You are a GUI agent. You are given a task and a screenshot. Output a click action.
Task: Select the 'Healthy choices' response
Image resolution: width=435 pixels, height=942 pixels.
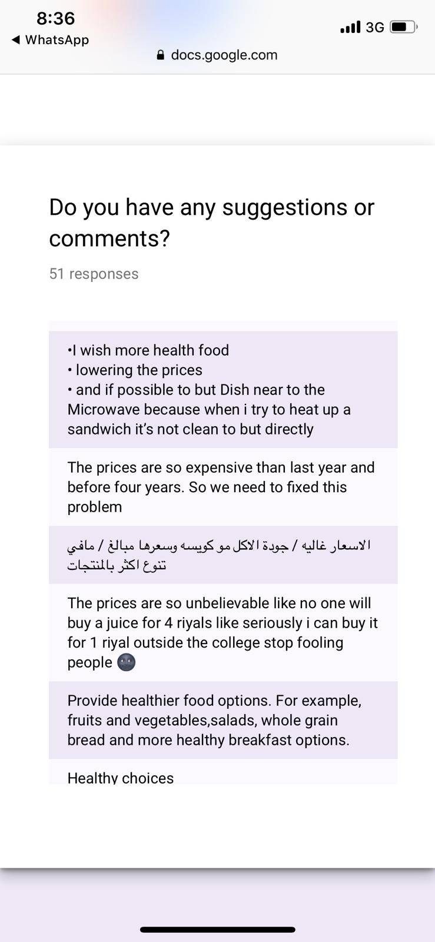223,772
